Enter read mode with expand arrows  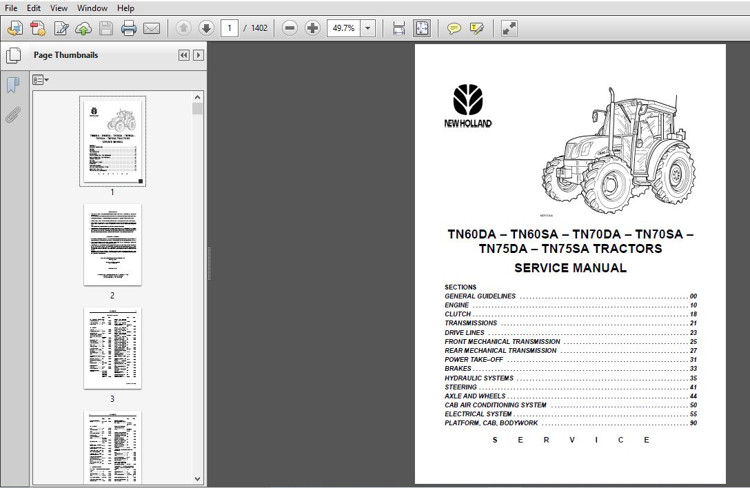click(x=509, y=28)
